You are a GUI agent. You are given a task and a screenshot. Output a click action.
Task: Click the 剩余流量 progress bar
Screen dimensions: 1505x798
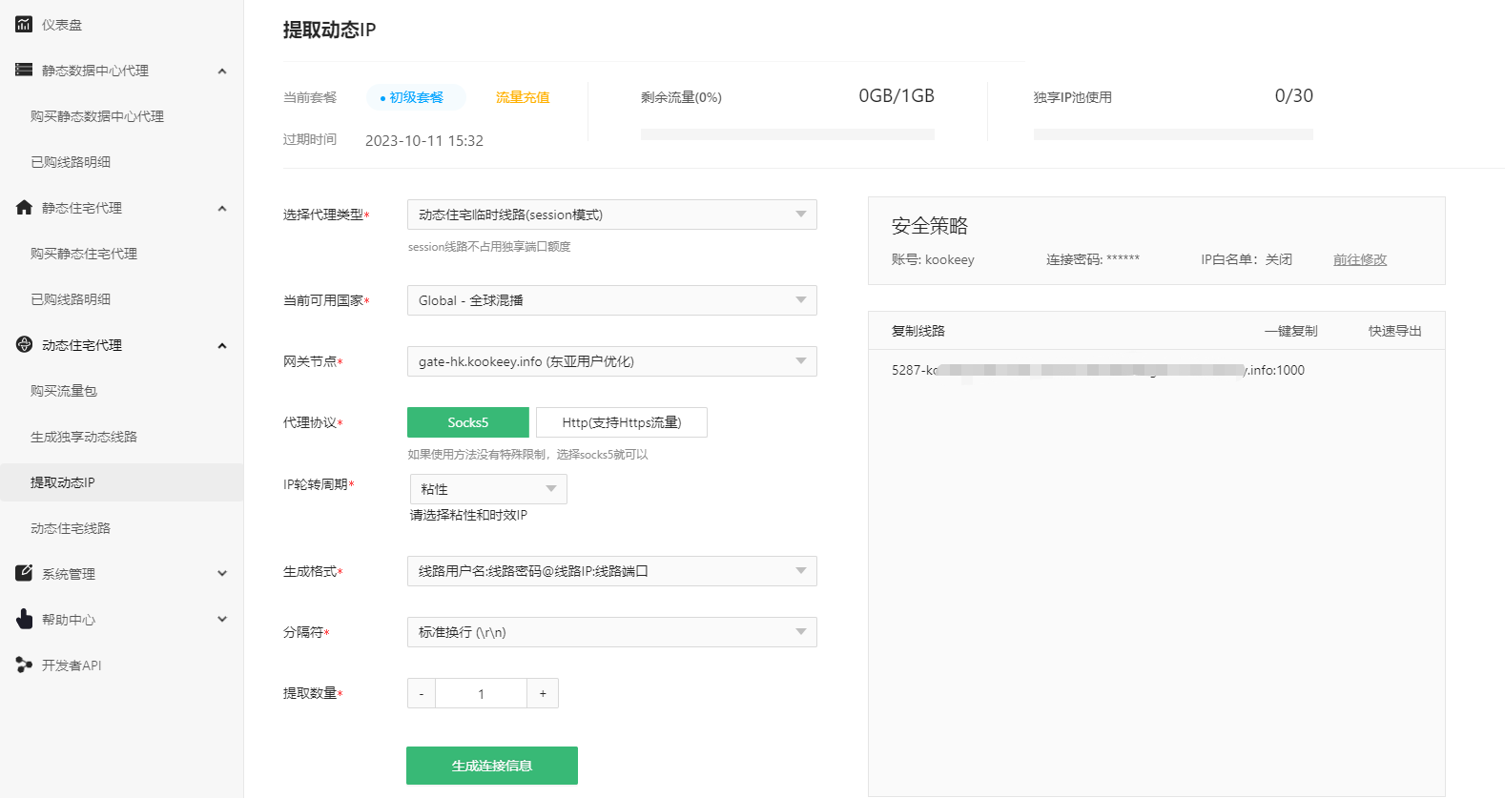pos(788,134)
